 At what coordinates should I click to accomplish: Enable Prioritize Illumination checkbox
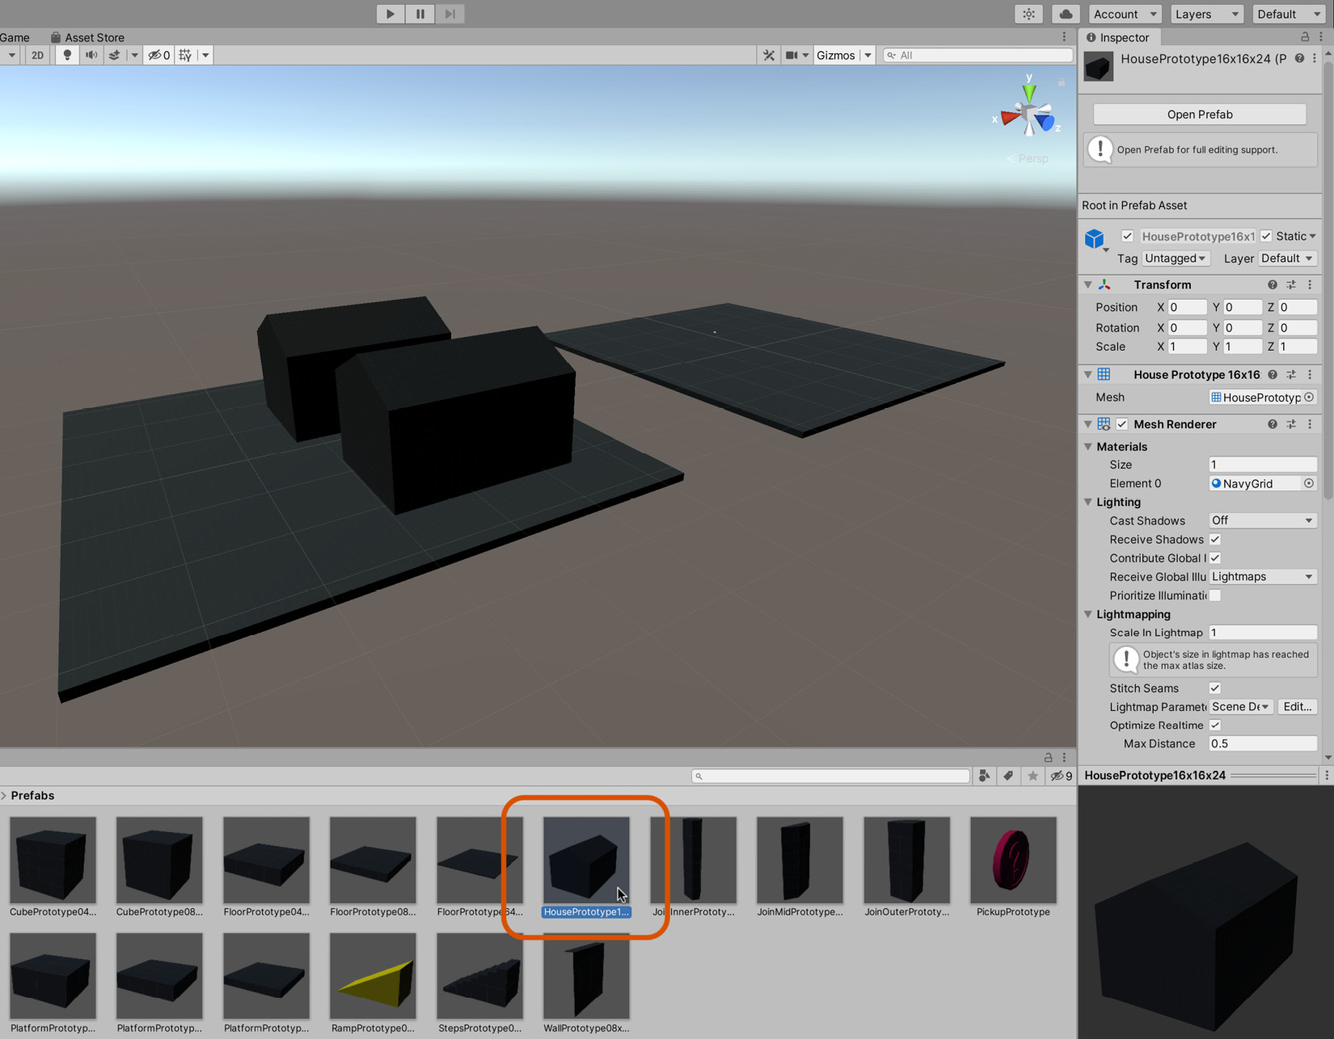pyautogui.click(x=1215, y=595)
